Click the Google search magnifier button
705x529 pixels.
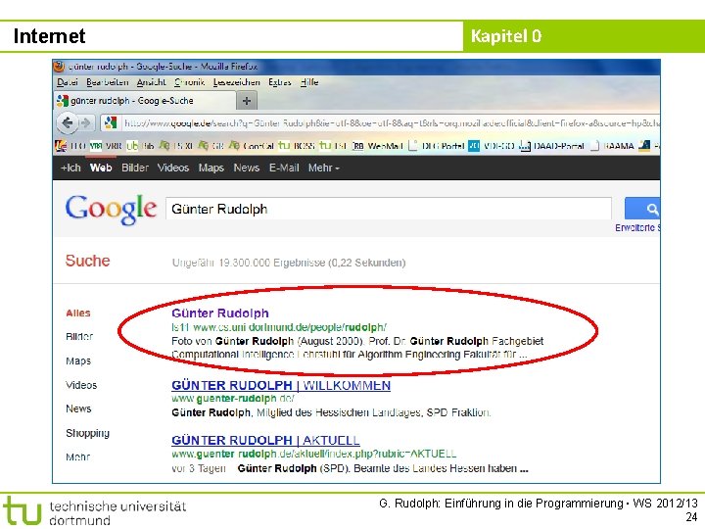(x=642, y=209)
